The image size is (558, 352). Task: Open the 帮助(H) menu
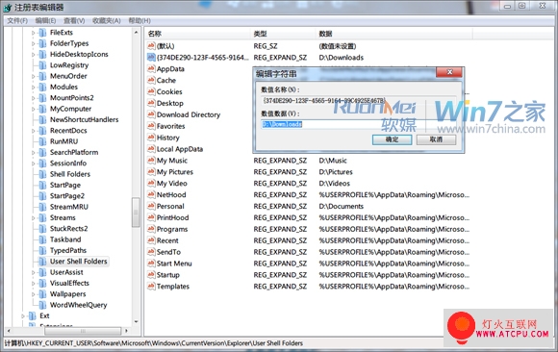point(139,20)
